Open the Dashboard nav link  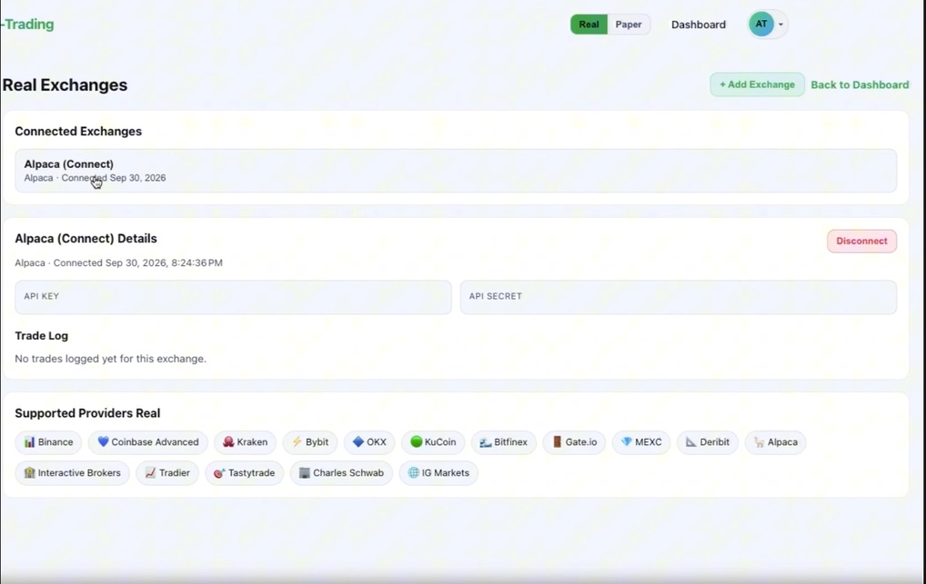coord(698,25)
